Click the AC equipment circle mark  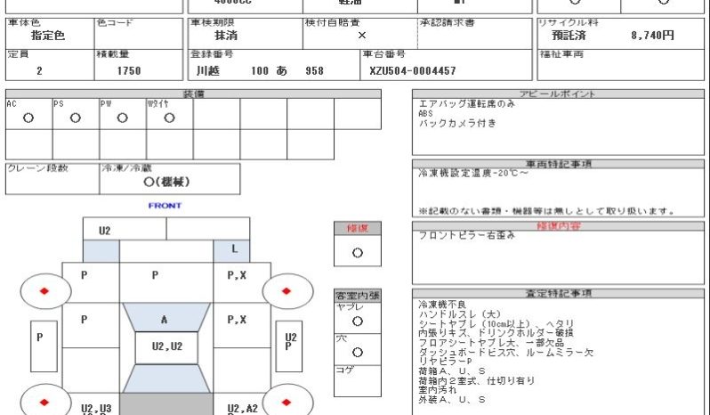click(28, 118)
